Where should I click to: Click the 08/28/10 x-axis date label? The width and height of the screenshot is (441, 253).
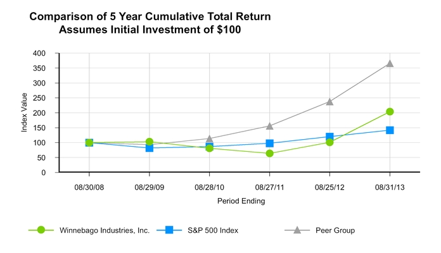(x=210, y=188)
